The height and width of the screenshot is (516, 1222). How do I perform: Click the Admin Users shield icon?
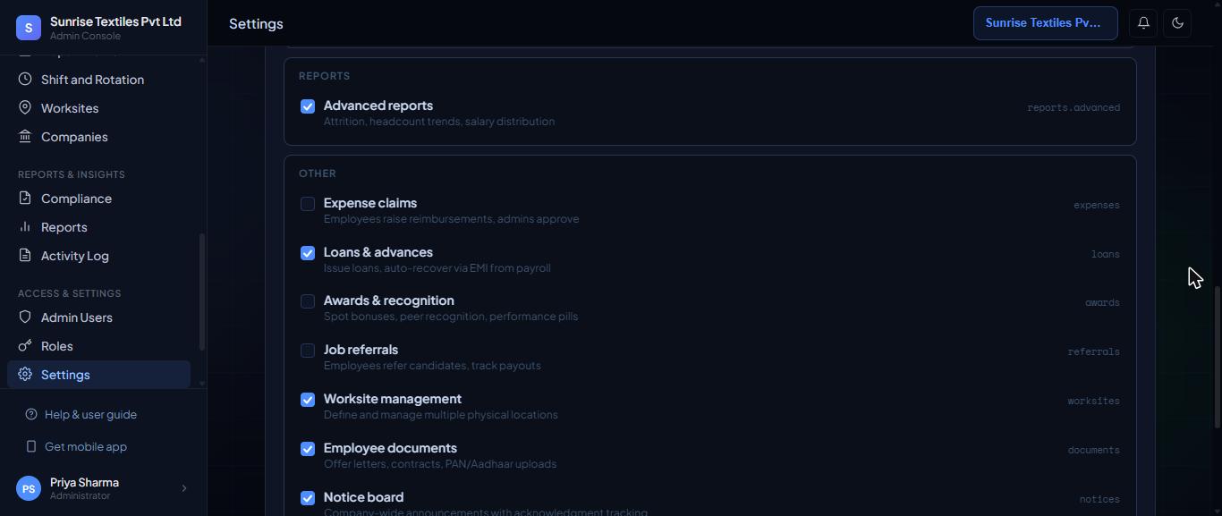click(x=25, y=317)
